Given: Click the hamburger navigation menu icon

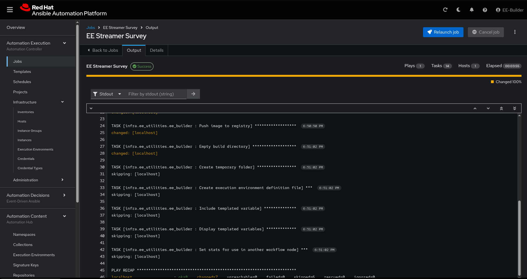Looking at the screenshot, I should (10, 10).
